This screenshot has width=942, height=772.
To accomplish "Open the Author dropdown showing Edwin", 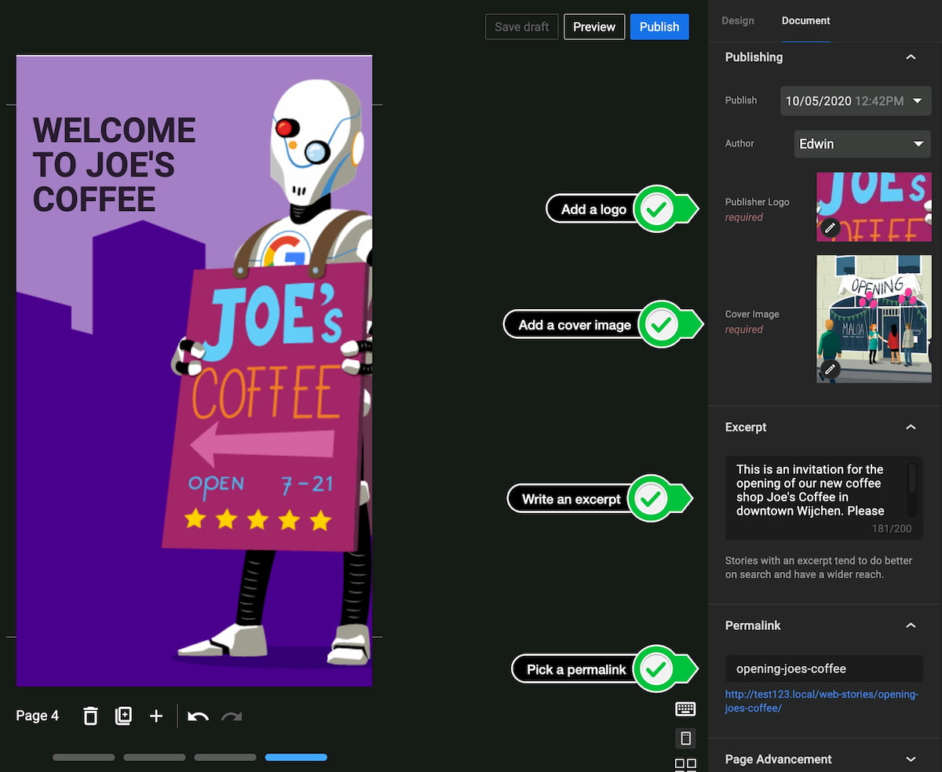I will click(x=861, y=144).
